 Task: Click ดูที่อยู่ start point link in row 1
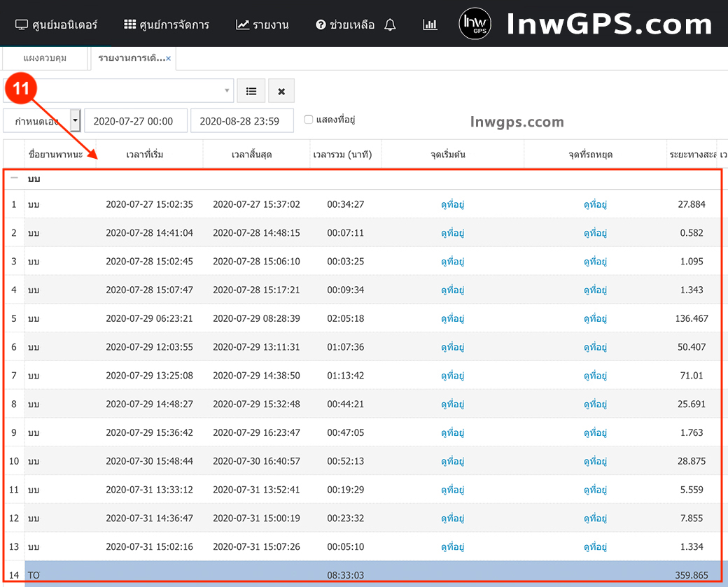[x=452, y=204]
